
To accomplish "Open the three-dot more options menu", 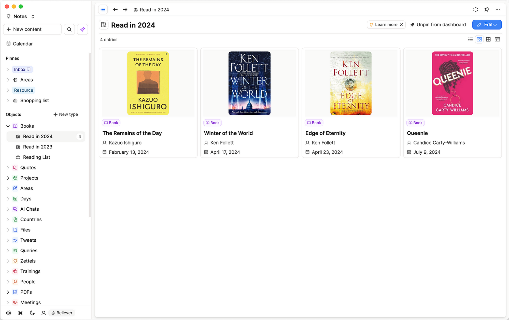I will [498, 10].
